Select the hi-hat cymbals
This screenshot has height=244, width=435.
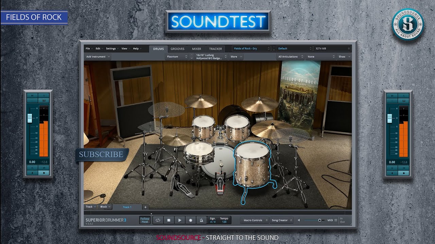pyautogui.click(x=176, y=139)
